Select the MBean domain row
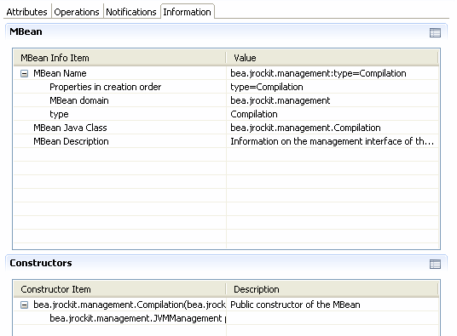The height and width of the screenshot is (336, 457). click(226, 100)
